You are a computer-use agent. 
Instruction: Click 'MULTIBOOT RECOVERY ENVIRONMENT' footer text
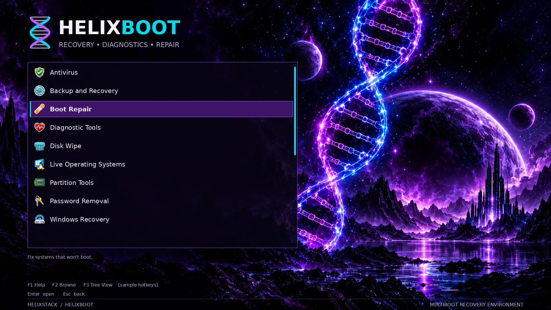click(x=477, y=305)
